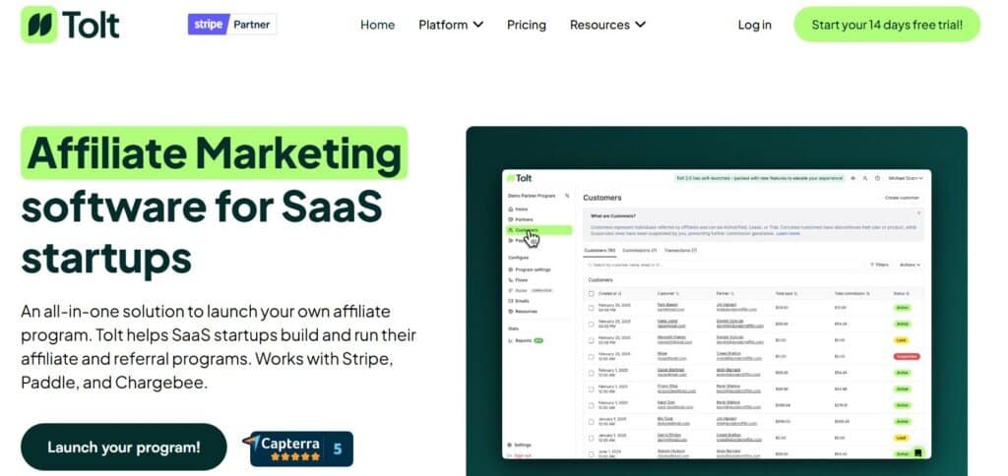The image size is (1008, 476).
Task: Click 'Start your 14 days free trial!' button
Action: point(887,25)
